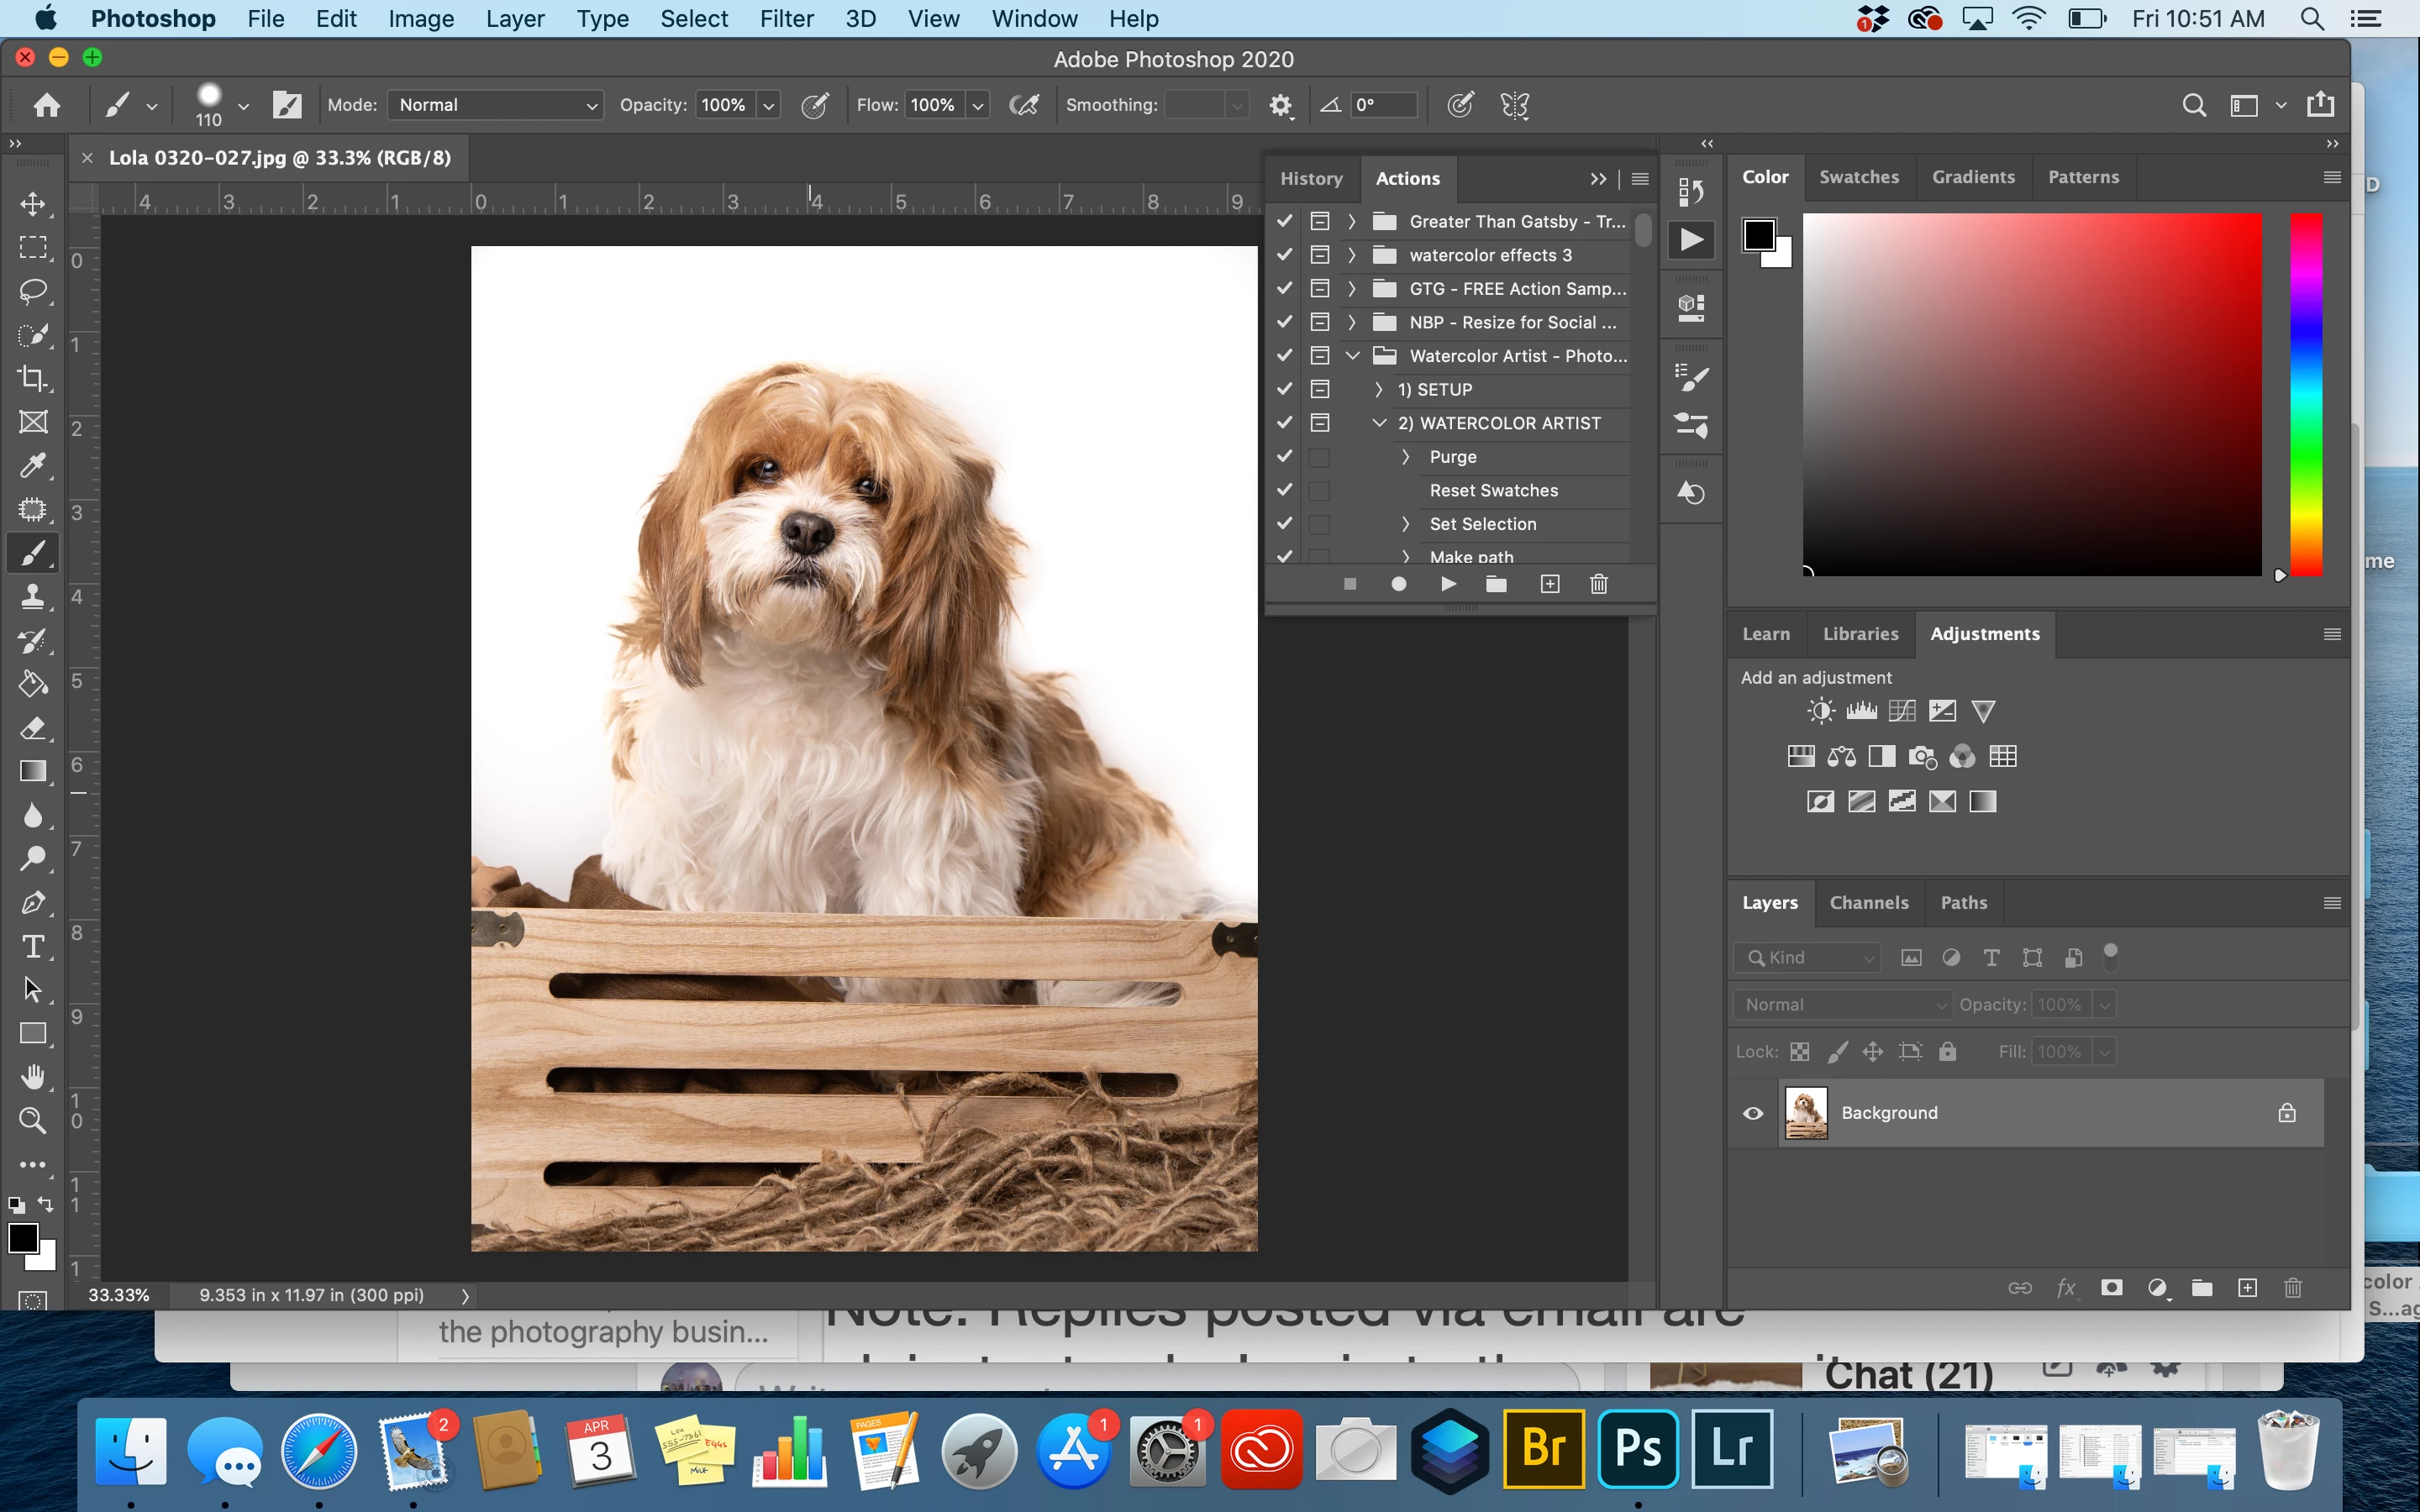
Task: Click the delete action trash icon
Action: [1598, 584]
